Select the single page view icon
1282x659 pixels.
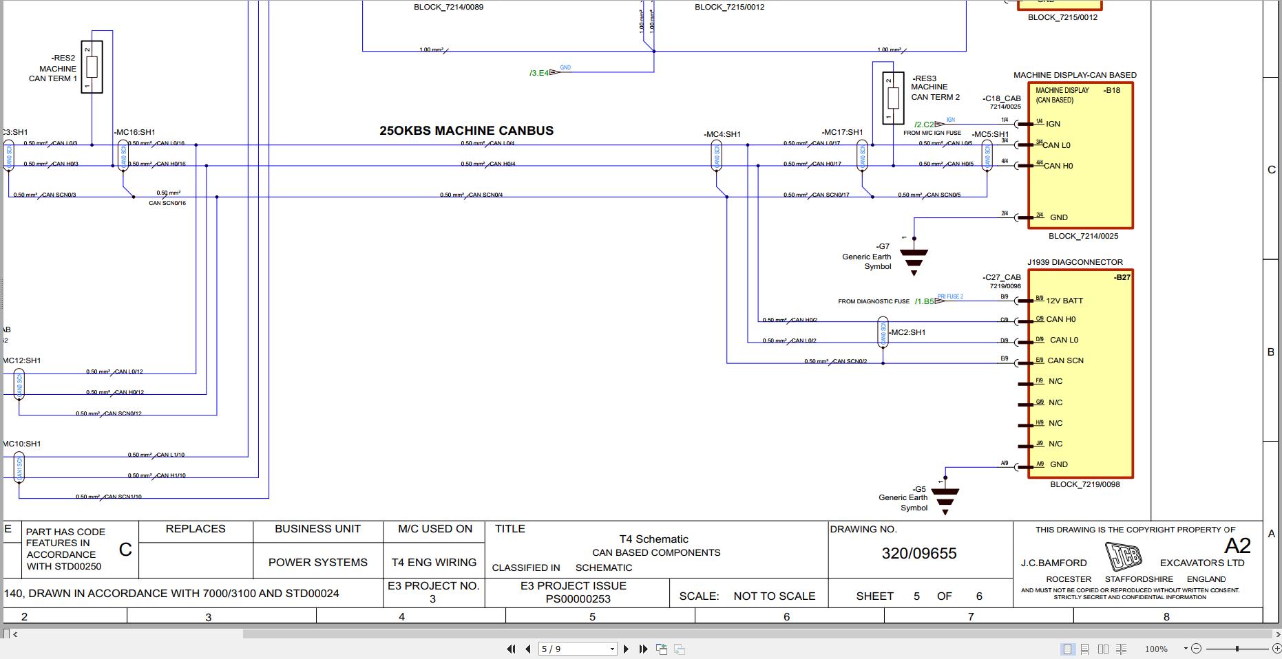[x=1068, y=649]
